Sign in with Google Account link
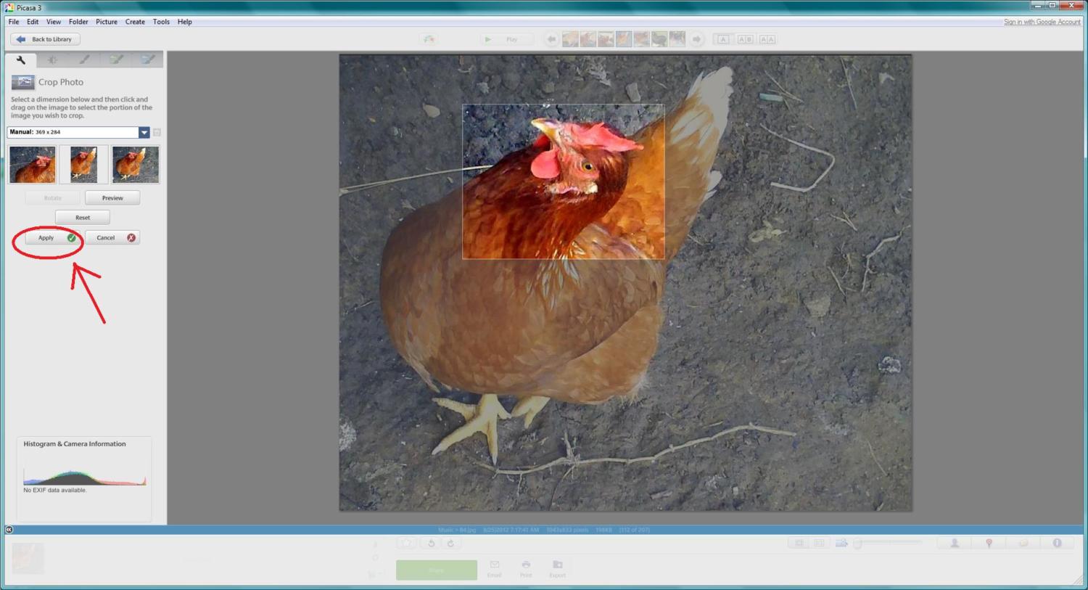 click(x=1042, y=22)
